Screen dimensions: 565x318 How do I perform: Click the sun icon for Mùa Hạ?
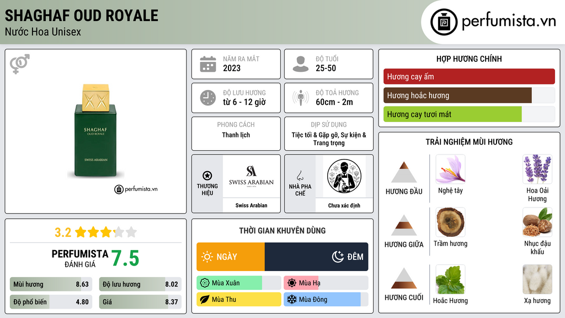click(x=292, y=283)
